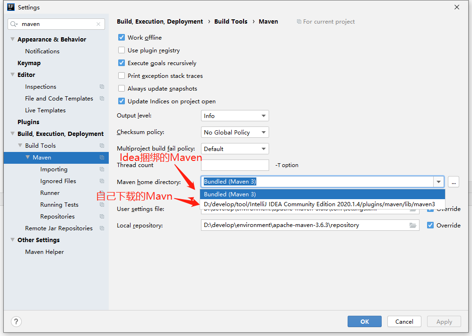The height and width of the screenshot is (336, 472).
Task: Enable Use plugin registry
Action: (x=122, y=50)
